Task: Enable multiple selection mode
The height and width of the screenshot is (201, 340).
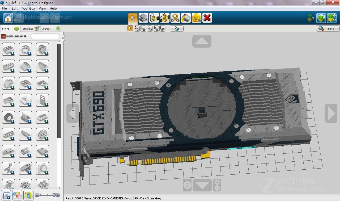Action: [x=137, y=28]
